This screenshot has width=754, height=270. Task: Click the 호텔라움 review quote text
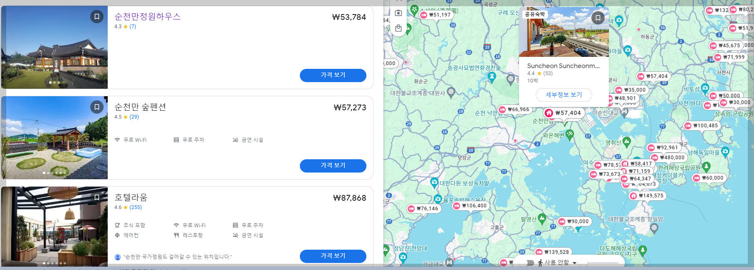click(178, 257)
